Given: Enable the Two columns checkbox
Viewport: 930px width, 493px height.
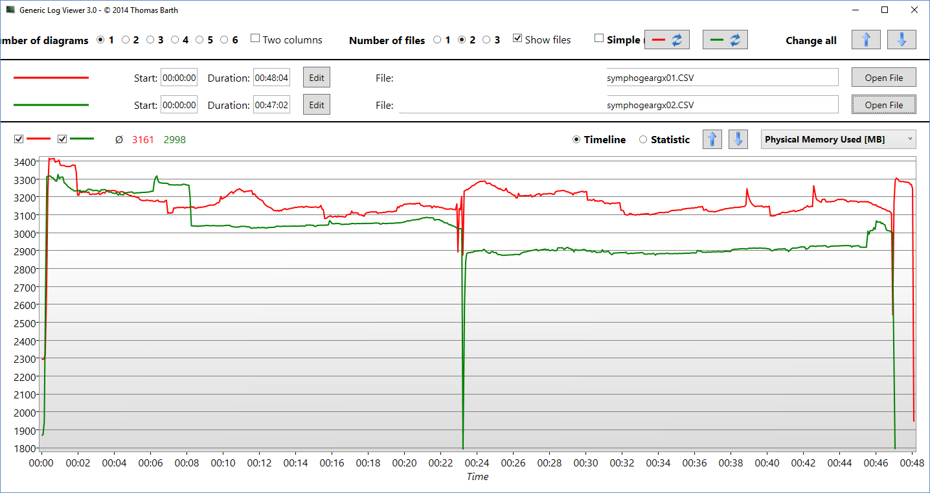Looking at the screenshot, I should pos(255,39).
